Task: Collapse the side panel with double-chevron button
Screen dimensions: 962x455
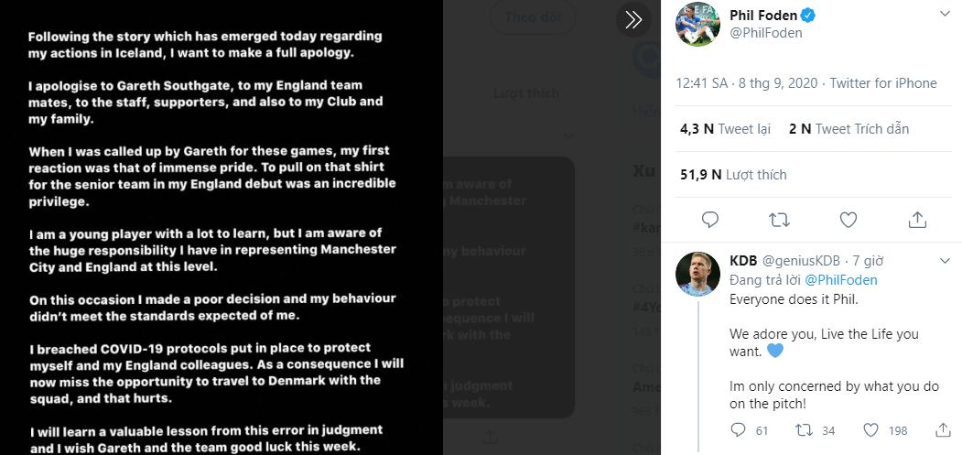Action: click(x=632, y=19)
